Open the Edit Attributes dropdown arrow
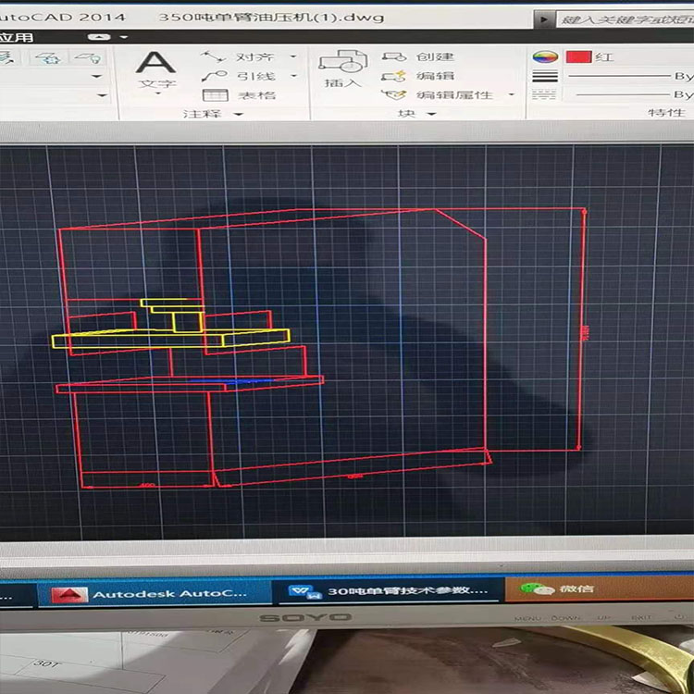Viewport: 694px width, 694px height. point(512,95)
